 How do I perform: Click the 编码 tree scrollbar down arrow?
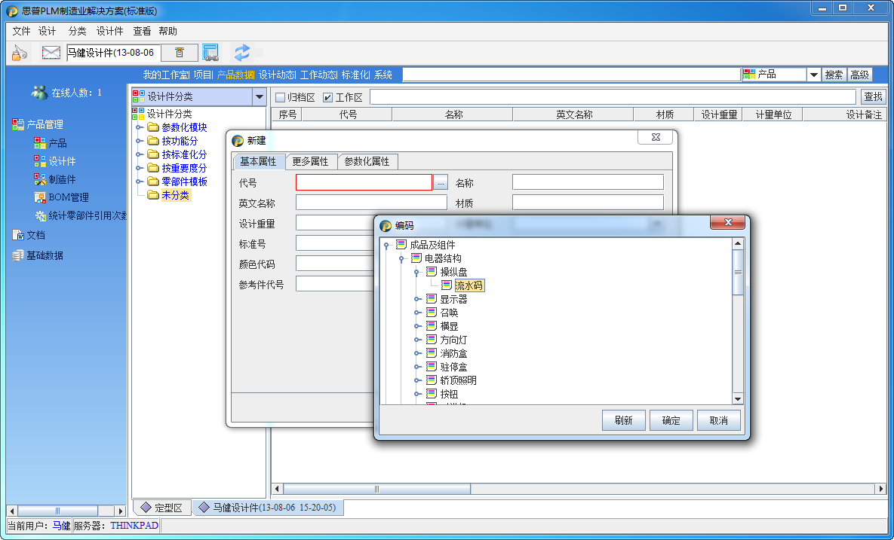(x=738, y=398)
